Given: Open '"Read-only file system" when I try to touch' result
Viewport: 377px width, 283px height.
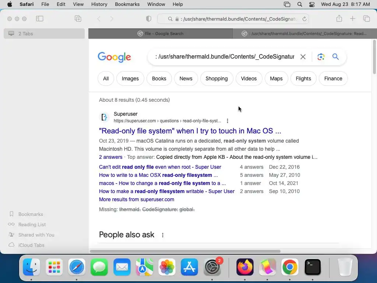Looking at the screenshot, I should tap(190, 131).
